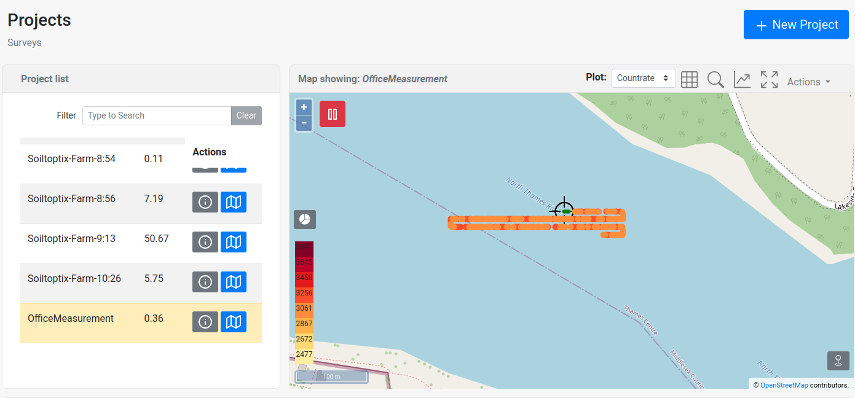Click the Type to Search filter field

[x=157, y=115]
